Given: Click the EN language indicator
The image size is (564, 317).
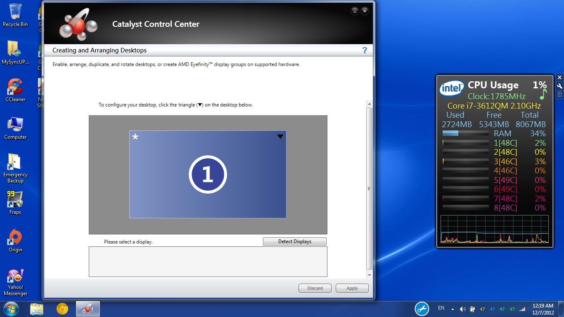Looking at the screenshot, I should (441, 308).
